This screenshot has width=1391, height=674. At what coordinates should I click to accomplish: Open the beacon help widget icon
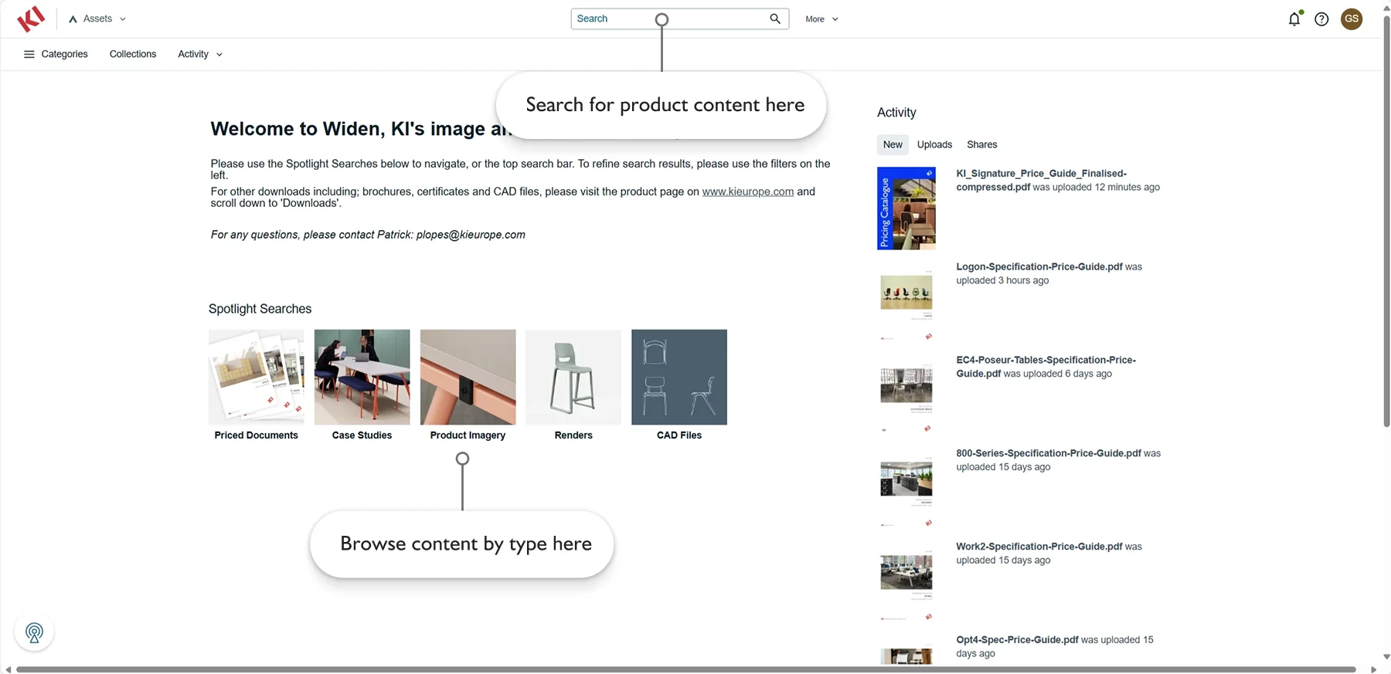pos(34,632)
